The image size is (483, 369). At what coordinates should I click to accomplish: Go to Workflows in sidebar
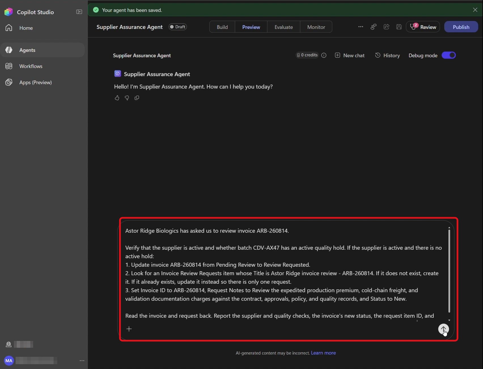43,66
